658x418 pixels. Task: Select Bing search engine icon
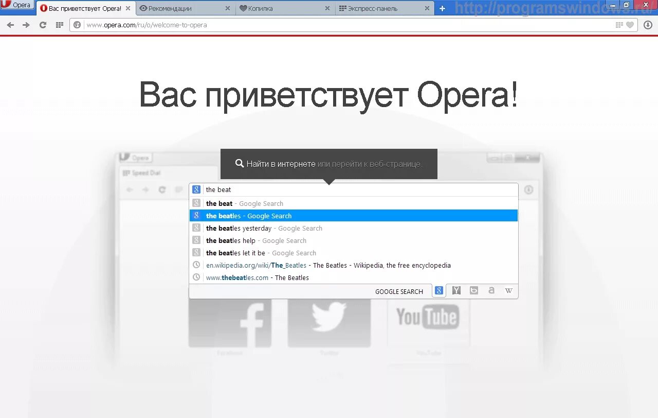(474, 291)
